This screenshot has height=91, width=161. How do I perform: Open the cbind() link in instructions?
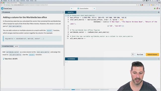tap(32, 55)
